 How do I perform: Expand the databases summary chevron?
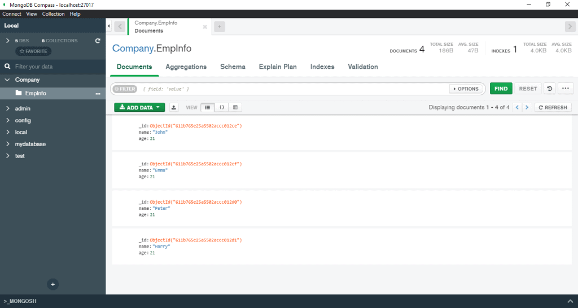pos(8,41)
